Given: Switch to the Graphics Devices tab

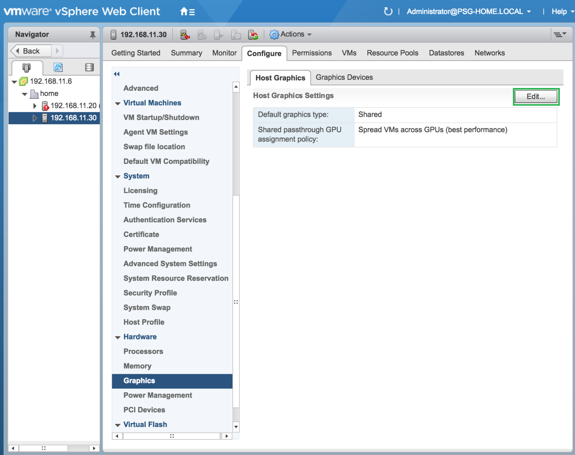Looking at the screenshot, I should [344, 77].
